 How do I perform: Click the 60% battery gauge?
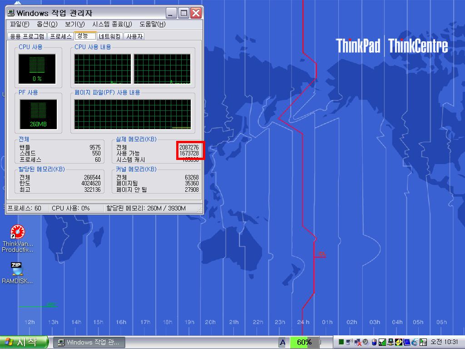click(x=304, y=342)
